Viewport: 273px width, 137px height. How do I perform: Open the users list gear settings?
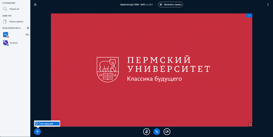28,28
